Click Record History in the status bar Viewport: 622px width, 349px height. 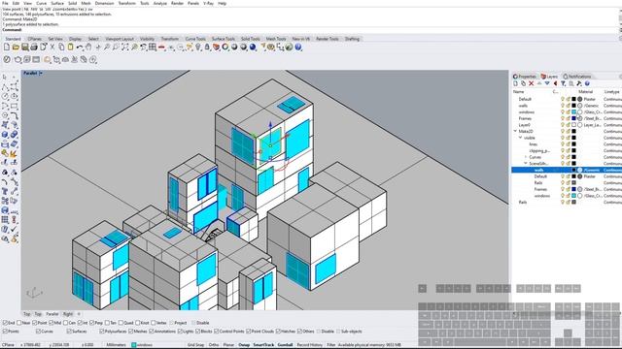pyautogui.click(x=310, y=345)
